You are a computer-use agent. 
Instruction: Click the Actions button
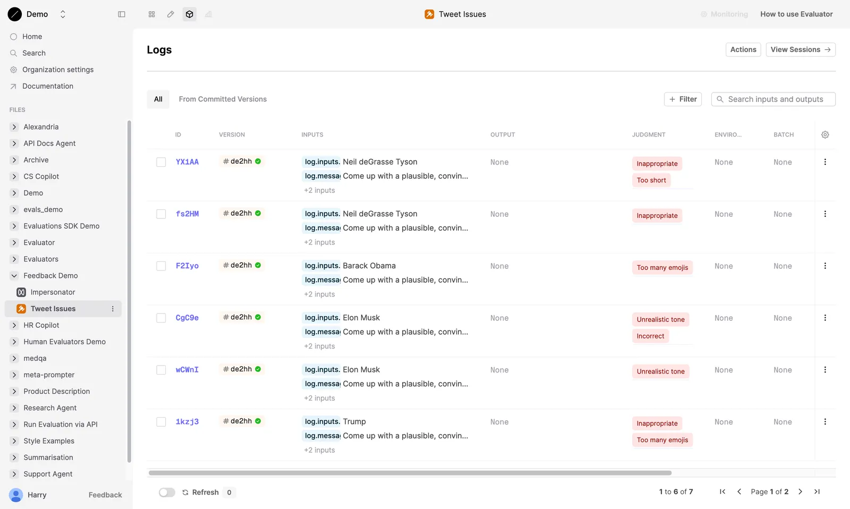[x=743, y=49]
